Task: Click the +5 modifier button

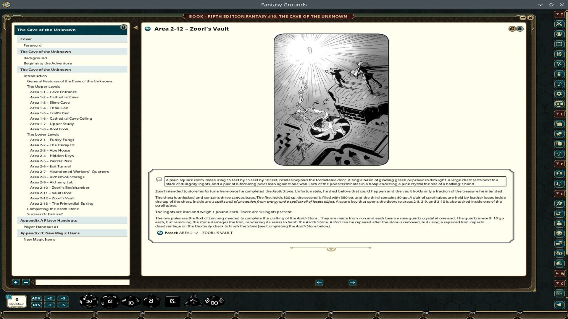Action: 63,299
